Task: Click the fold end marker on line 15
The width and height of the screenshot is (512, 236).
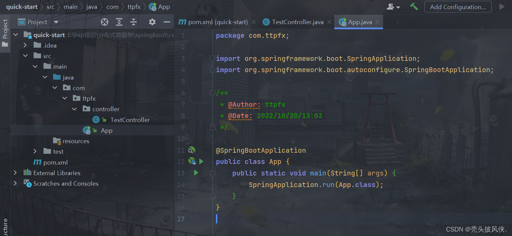Action: [x=213, y=196]
